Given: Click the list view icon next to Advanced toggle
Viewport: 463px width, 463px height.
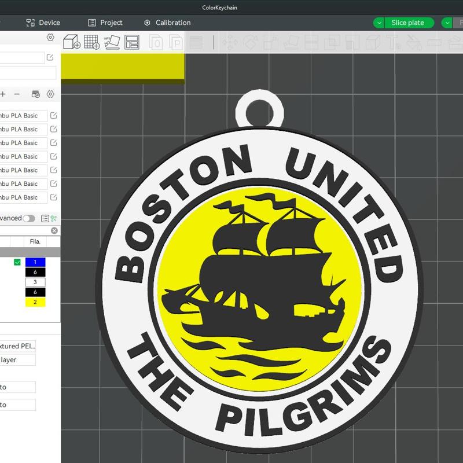Looking at the screenshot, I should [x=45, y=218].
